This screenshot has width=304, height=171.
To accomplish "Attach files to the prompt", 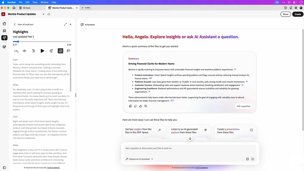I will [x=248, y=159].
